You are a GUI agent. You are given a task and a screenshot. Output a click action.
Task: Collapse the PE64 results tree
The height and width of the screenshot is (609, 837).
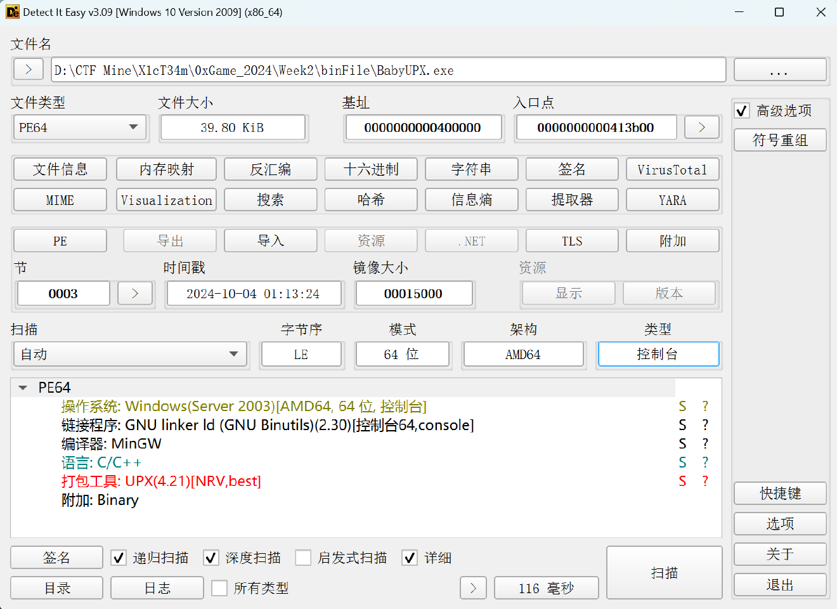point(22,387)
